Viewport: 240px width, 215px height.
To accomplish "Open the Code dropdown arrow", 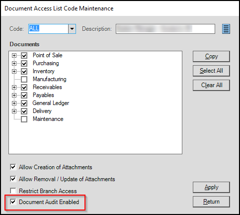I will tap(72, 29).
